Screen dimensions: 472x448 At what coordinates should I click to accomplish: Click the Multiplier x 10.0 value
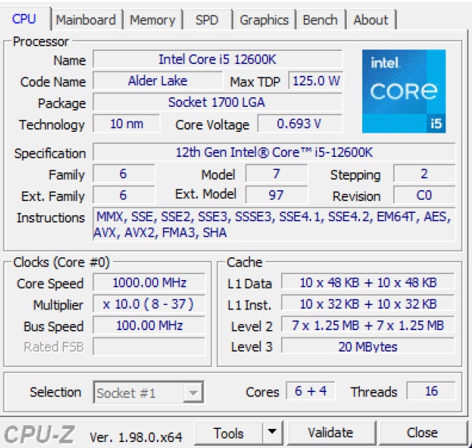pyautogui.click(x=149, y=304)
